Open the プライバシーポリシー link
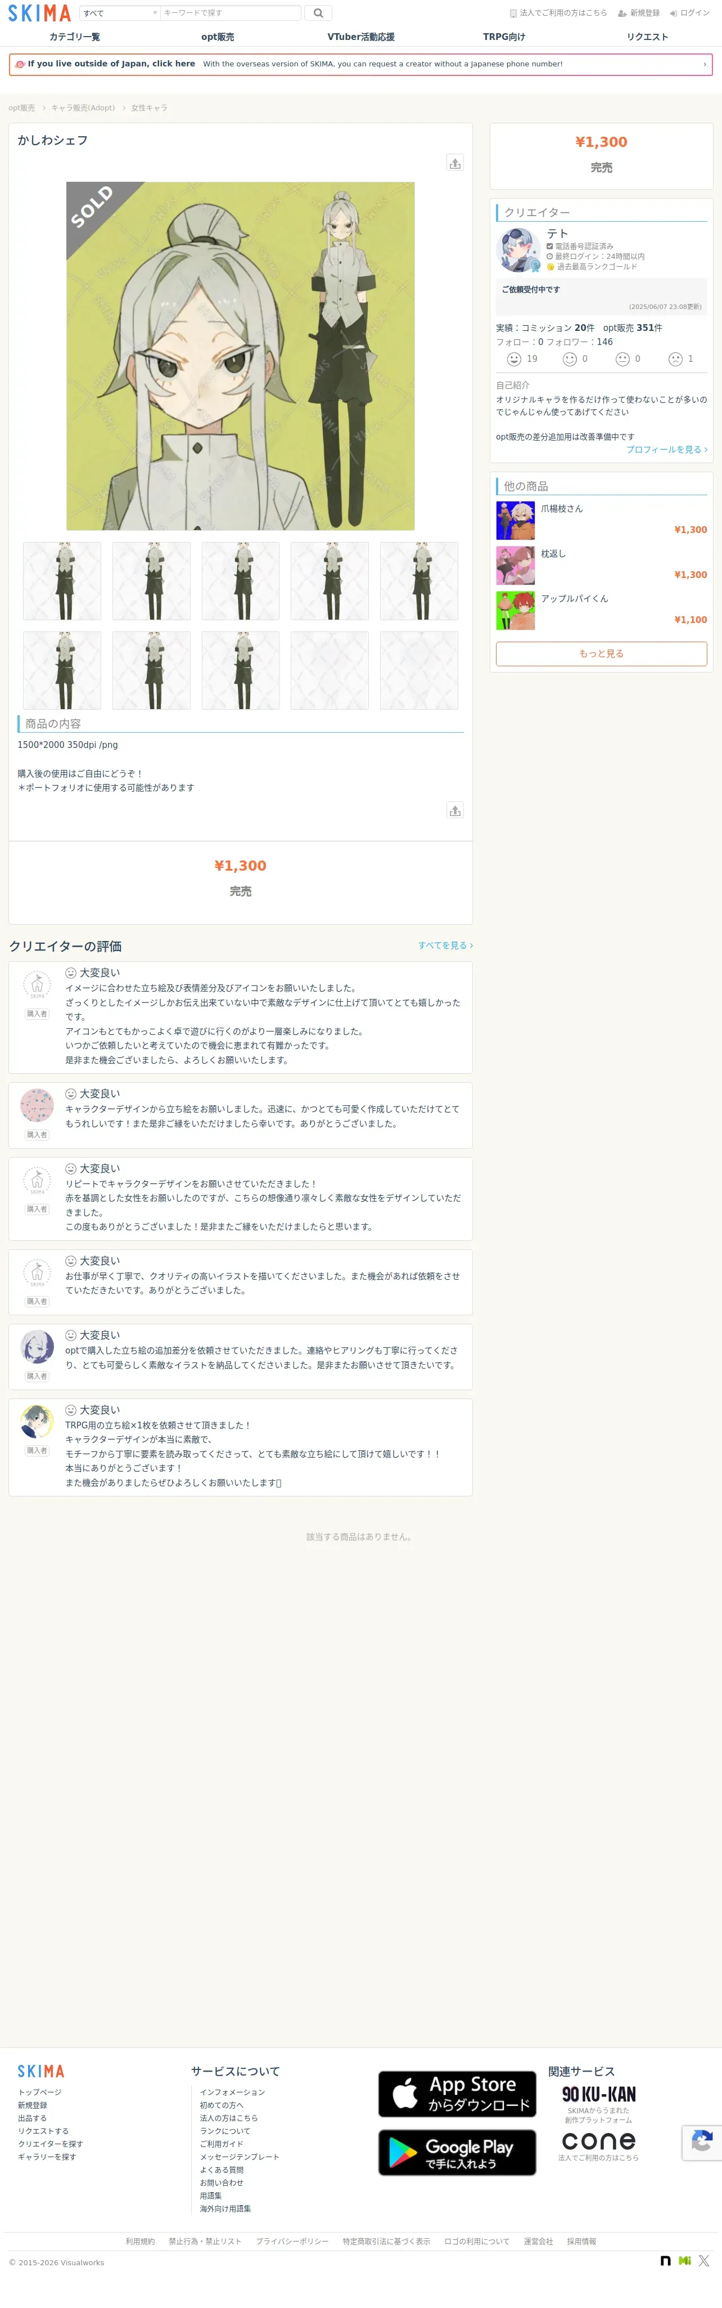722x2308 pixels. 292,2242
